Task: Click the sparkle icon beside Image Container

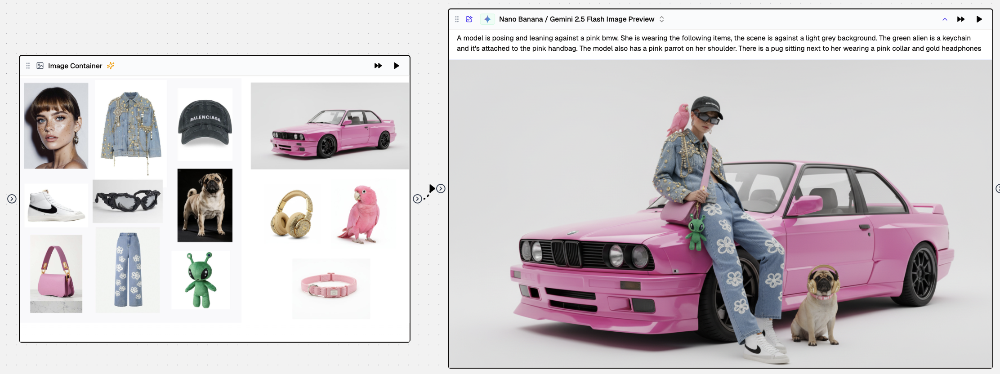Action: pos(111,66)
